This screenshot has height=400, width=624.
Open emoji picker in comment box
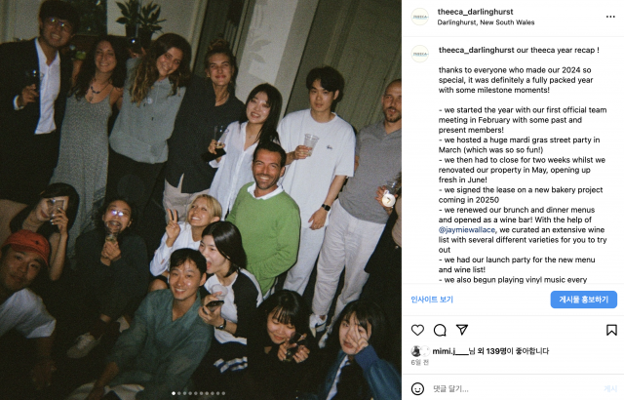click(x=417, y=388)
